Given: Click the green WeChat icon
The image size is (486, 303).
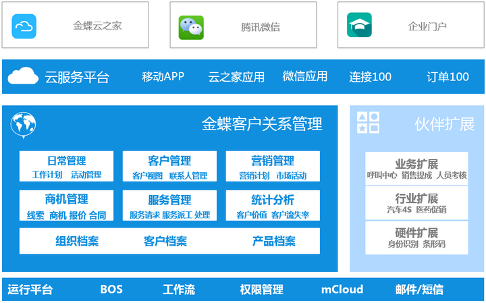Looking at the screenshot, I should coord(191,28).
